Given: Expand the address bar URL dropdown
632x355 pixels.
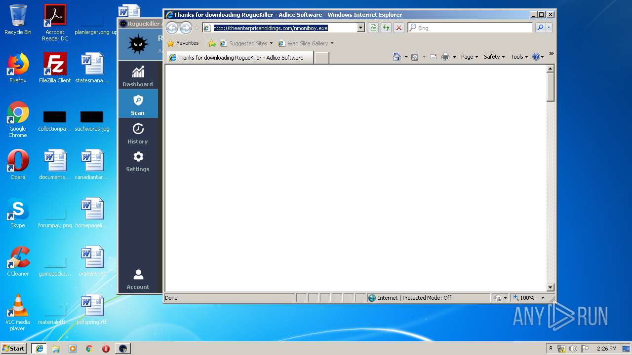Looking at the screenshot, I should click(360, 28).
